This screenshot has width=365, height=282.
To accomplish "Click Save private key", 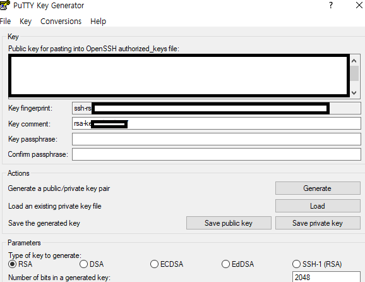I will tap(318, 223).
